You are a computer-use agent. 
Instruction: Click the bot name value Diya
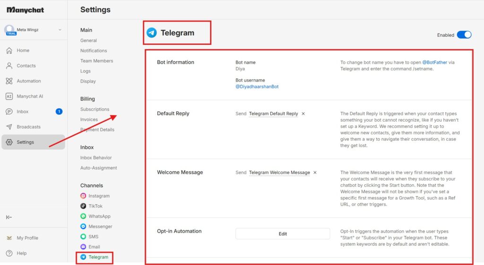click(240, 69)
